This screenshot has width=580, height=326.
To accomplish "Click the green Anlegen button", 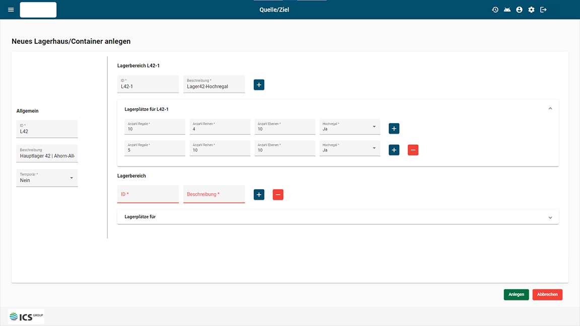I will coord(516,294).
